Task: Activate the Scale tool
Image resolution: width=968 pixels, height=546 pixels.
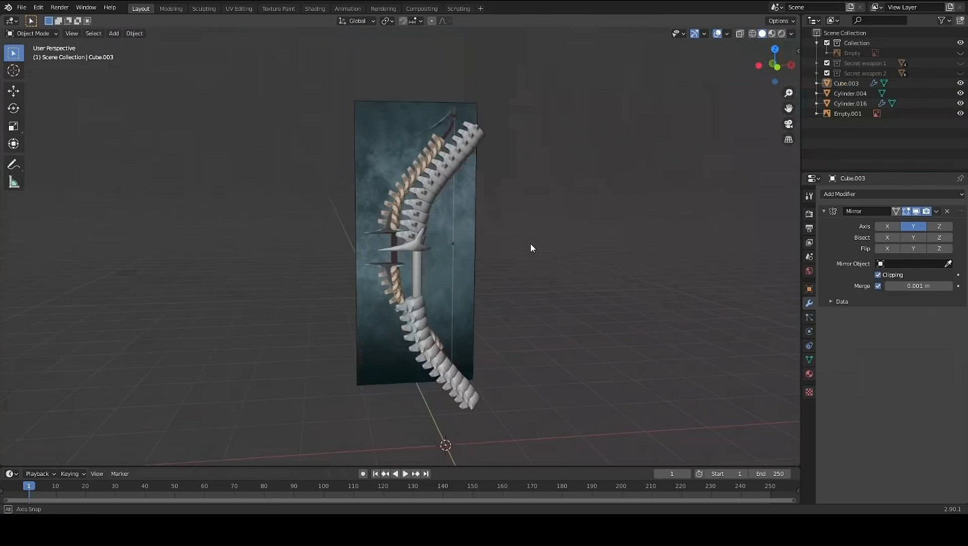Action: [14, 126]
